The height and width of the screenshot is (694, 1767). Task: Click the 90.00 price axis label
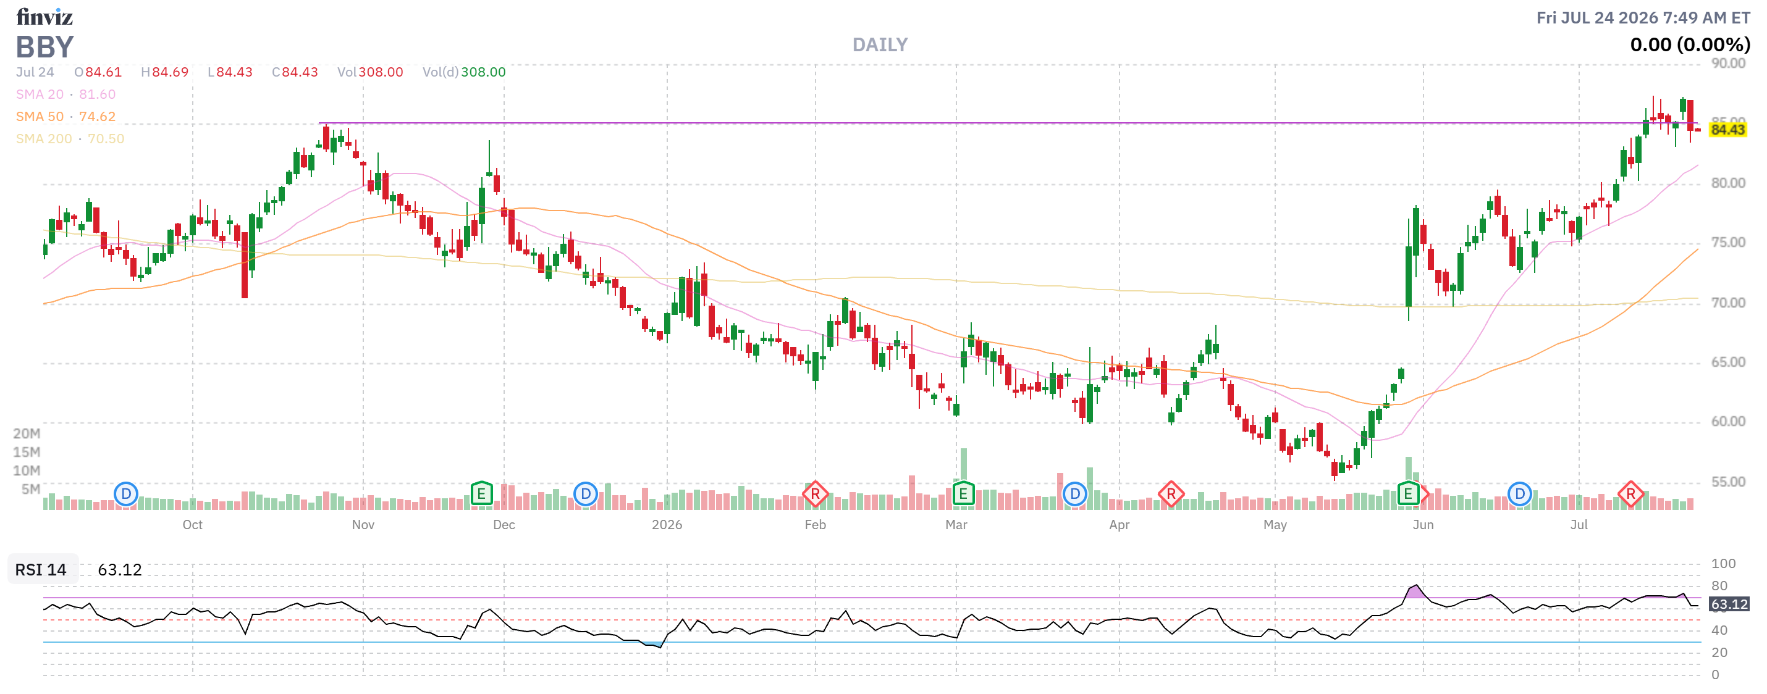click(1728, 64)
